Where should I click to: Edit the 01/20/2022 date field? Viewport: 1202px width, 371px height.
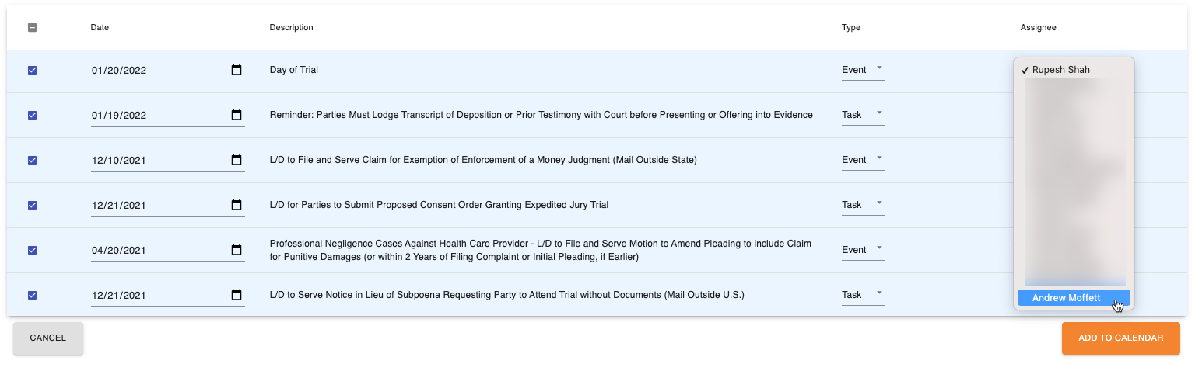click(x=159, y=70)
